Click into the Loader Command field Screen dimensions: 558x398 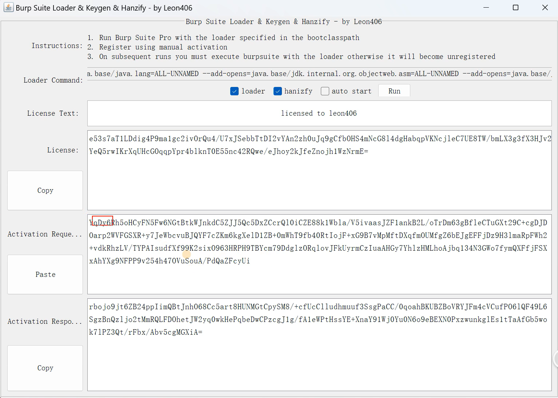coord(319,74)
